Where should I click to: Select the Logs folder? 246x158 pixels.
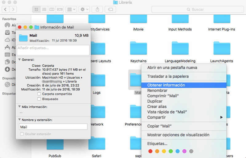(98, 80)
